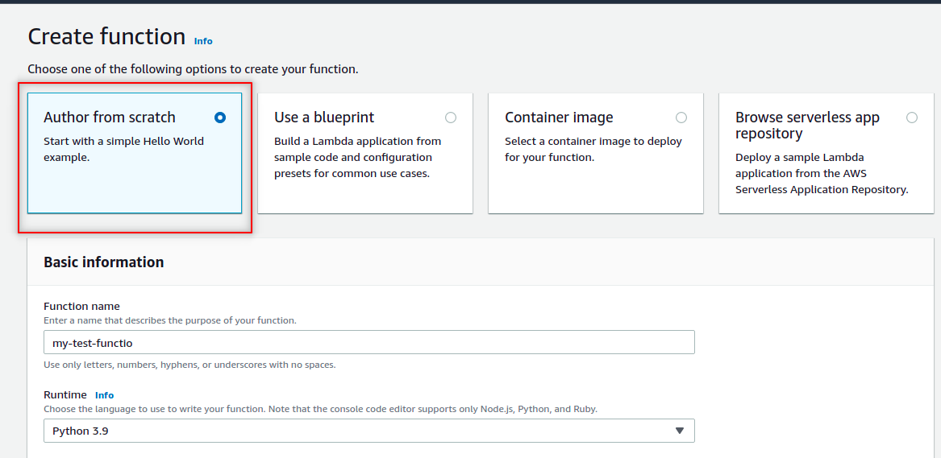Open the Info link beside Create function
The image size is (941, 458).
pyautogui.click(x=203, y=41)
